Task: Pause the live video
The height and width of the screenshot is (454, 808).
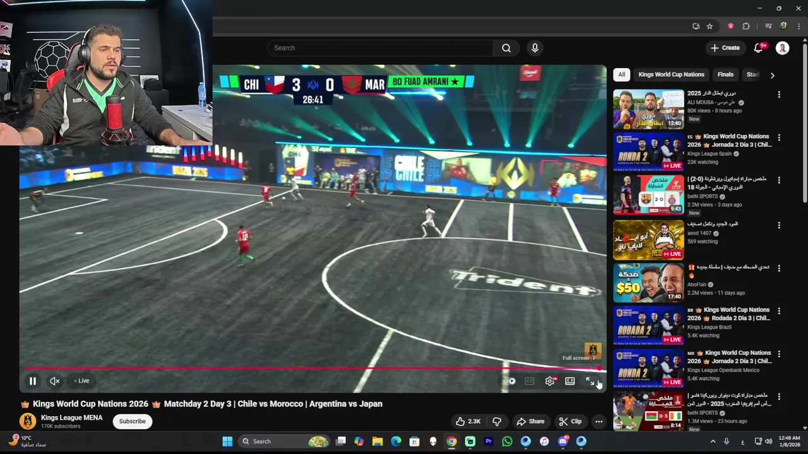Action: coord(32,381)
